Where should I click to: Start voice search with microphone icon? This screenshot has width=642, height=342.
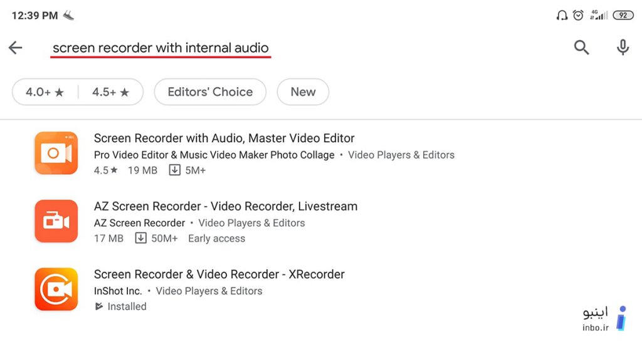[623, 48]
